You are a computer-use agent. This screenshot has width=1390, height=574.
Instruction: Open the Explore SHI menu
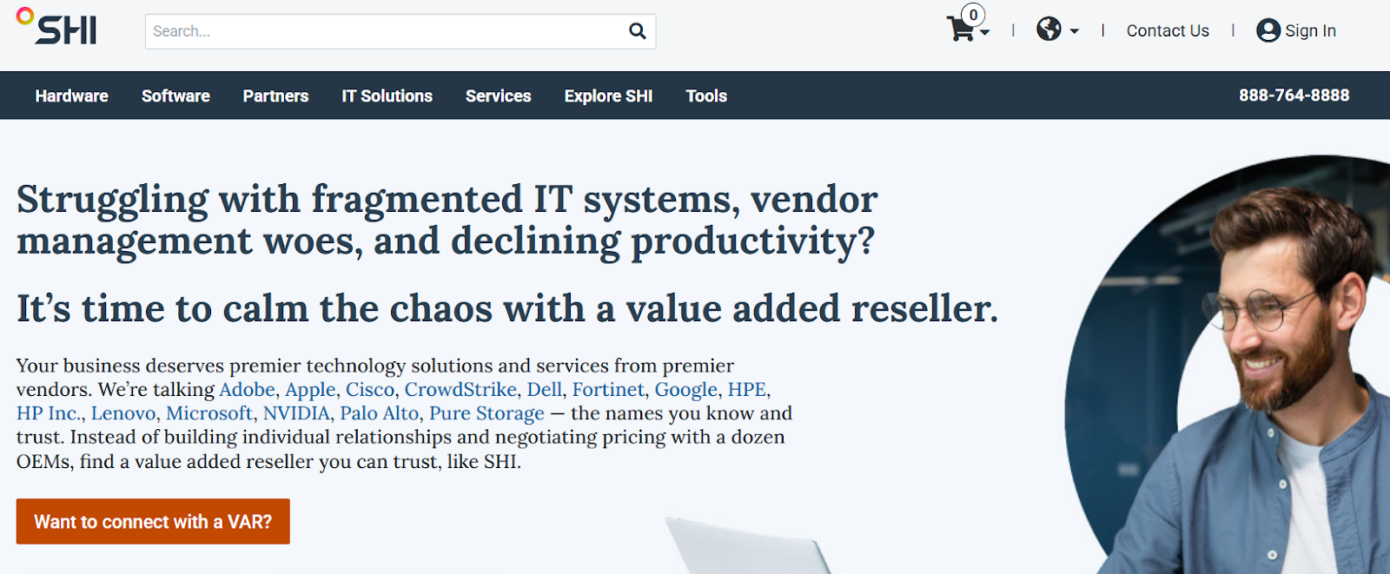608,96
